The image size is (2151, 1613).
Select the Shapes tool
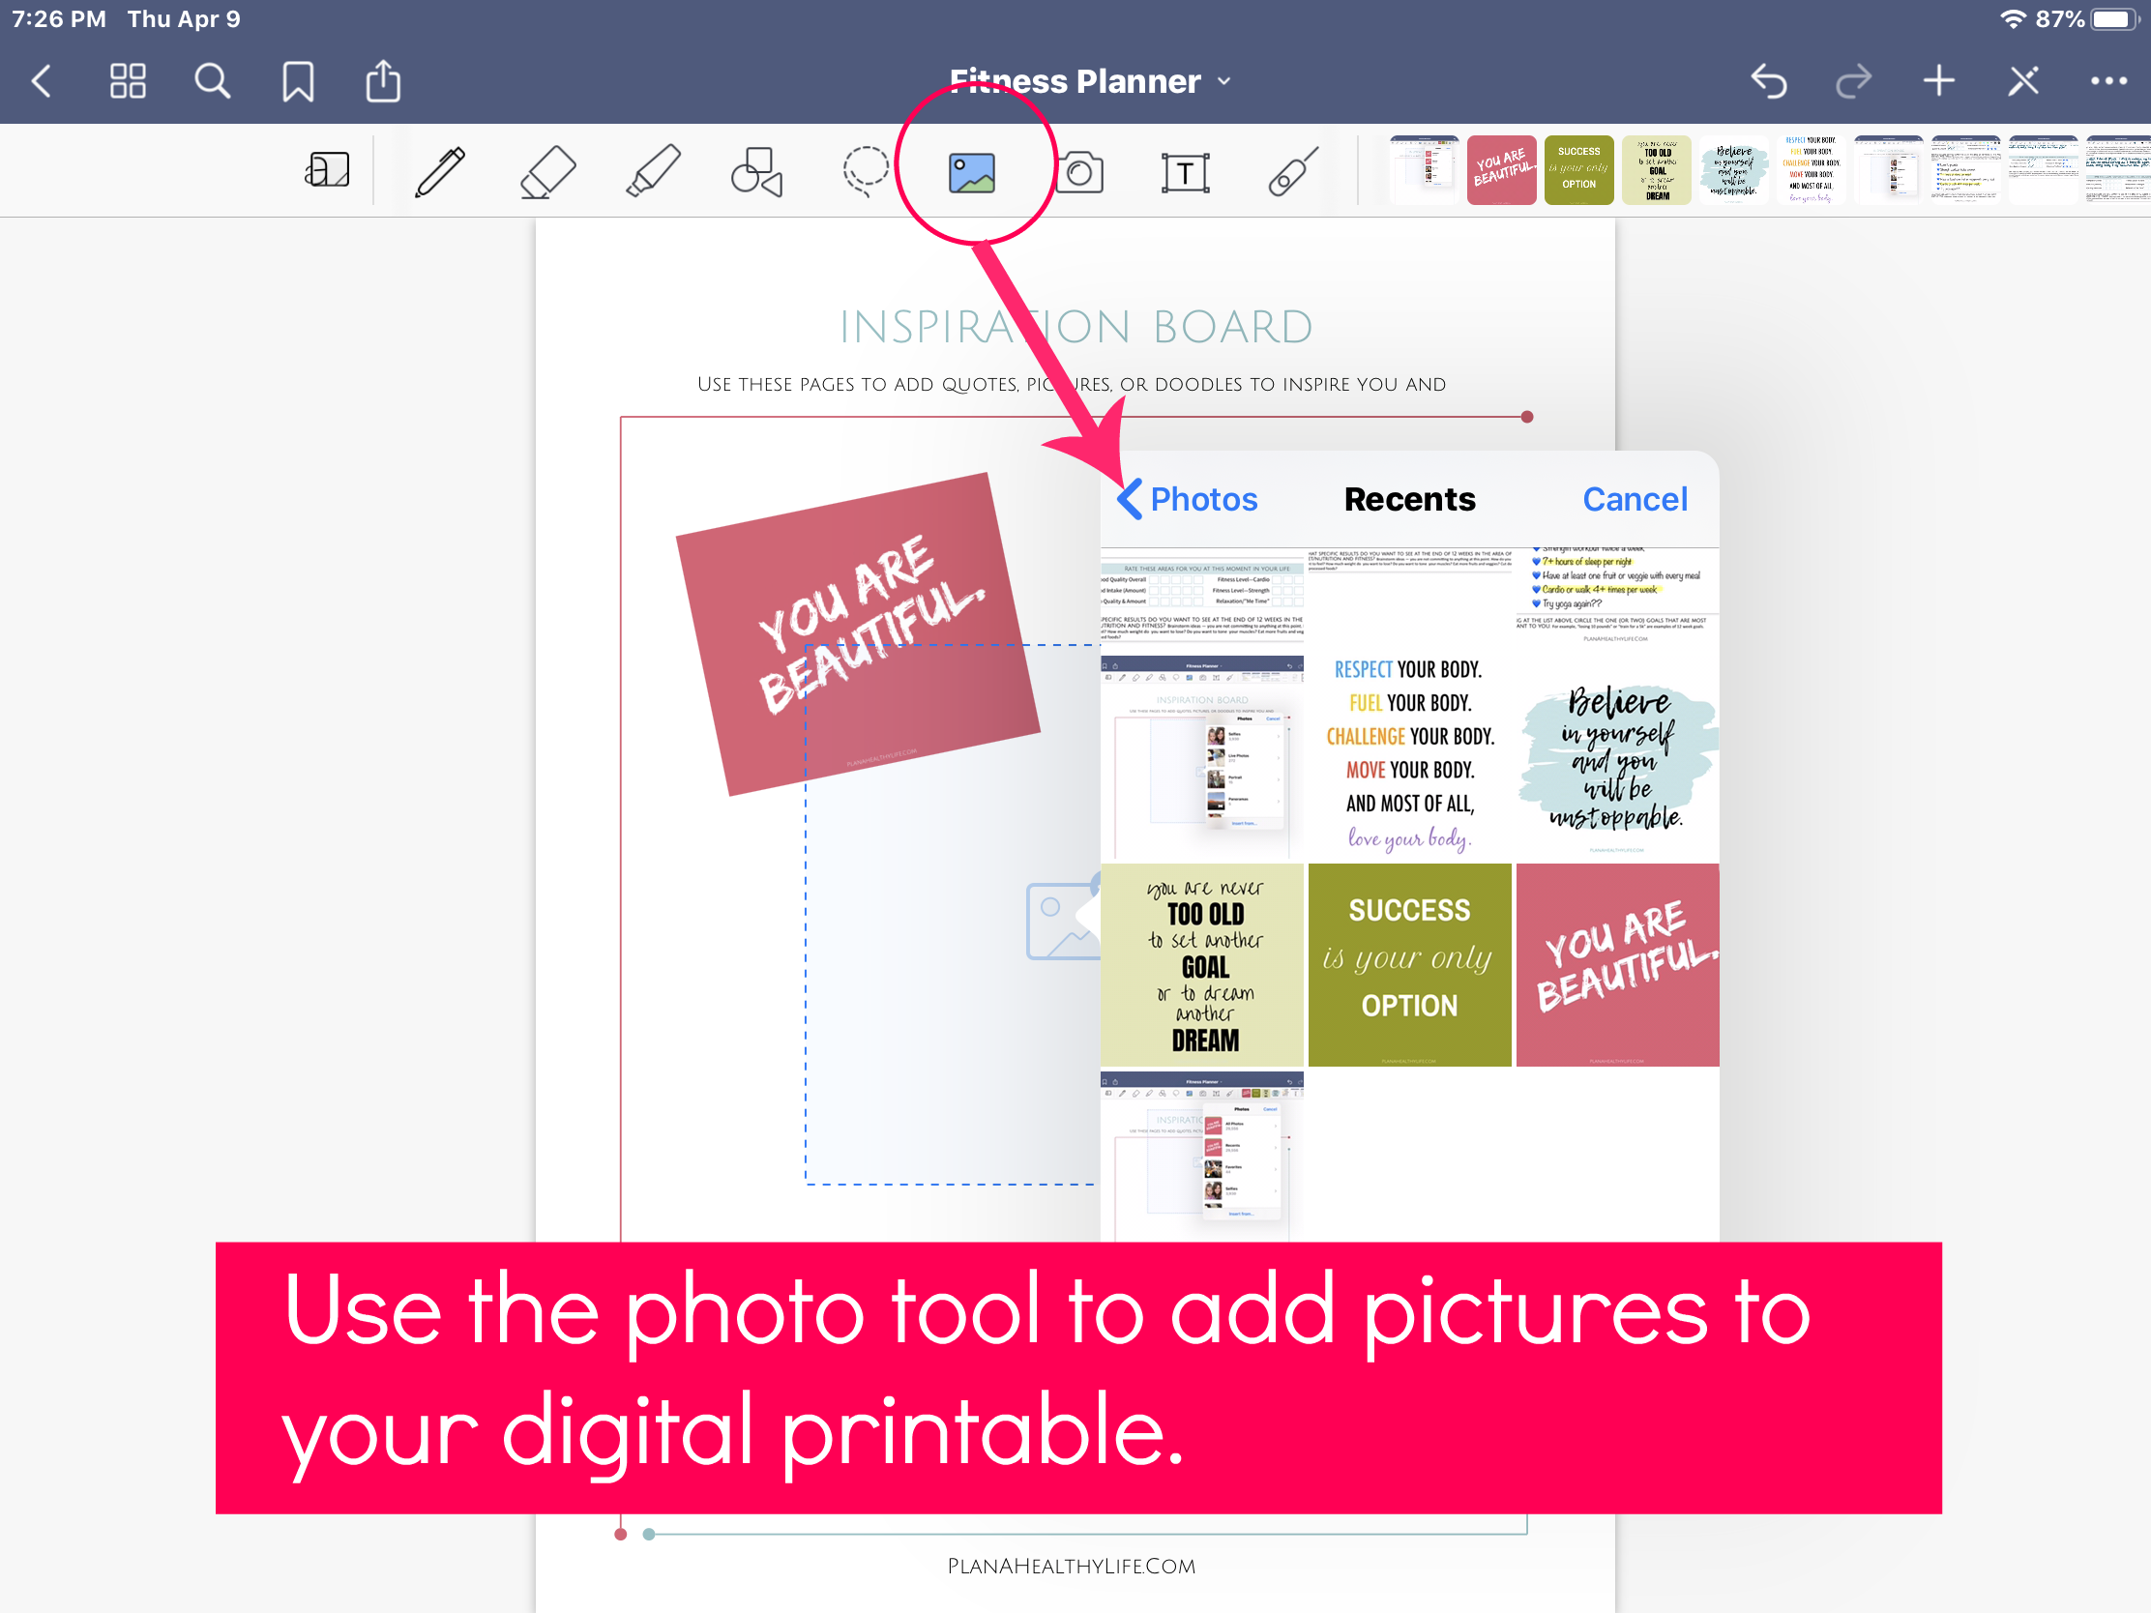756,172
